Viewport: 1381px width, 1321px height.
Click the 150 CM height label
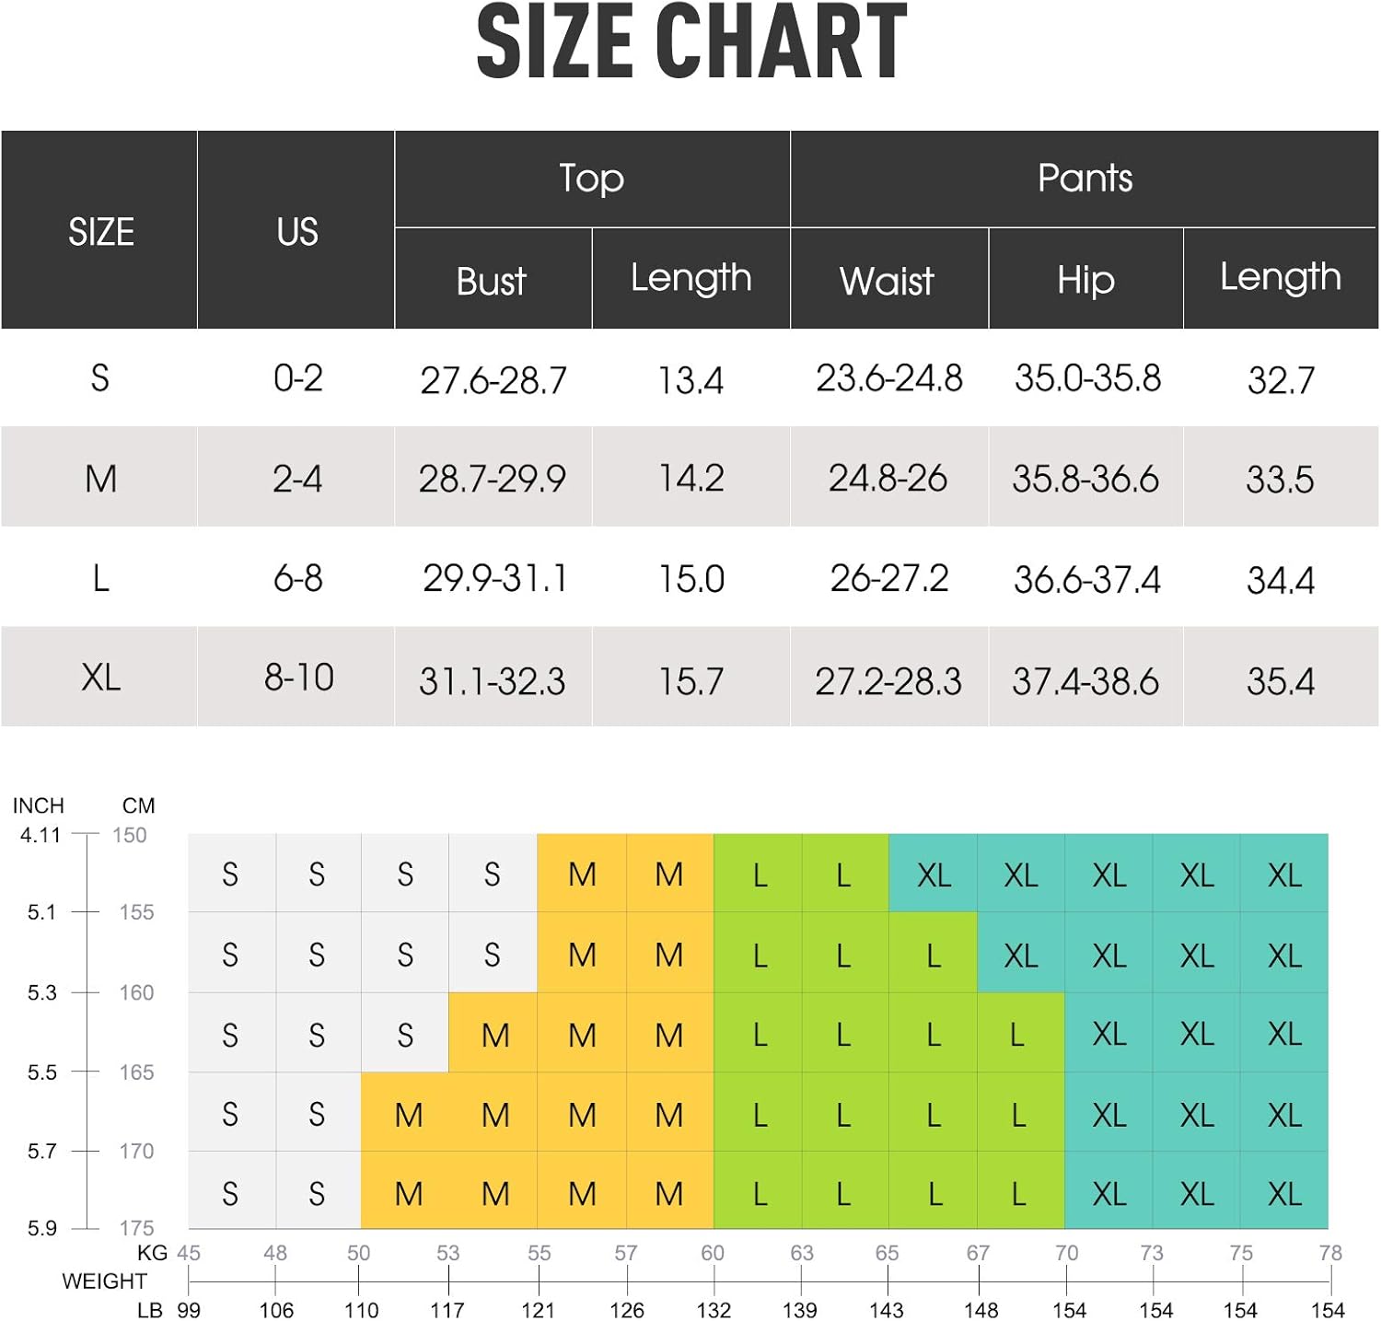click(x=130, y=835)
